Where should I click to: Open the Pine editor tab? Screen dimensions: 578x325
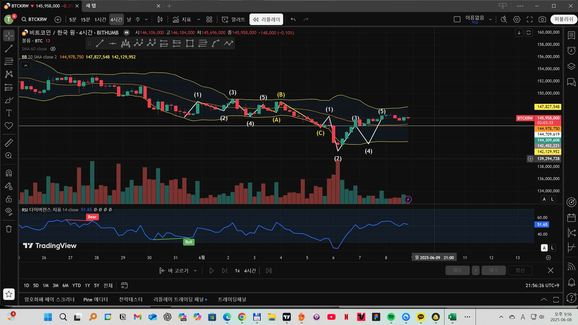(95, 299)
